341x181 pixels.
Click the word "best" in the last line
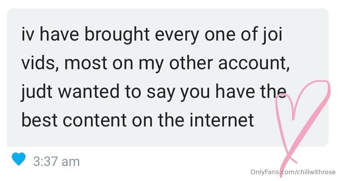point(39,120)
